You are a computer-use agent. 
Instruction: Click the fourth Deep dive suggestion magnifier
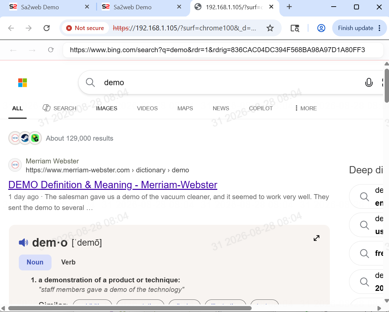(365, 282)
